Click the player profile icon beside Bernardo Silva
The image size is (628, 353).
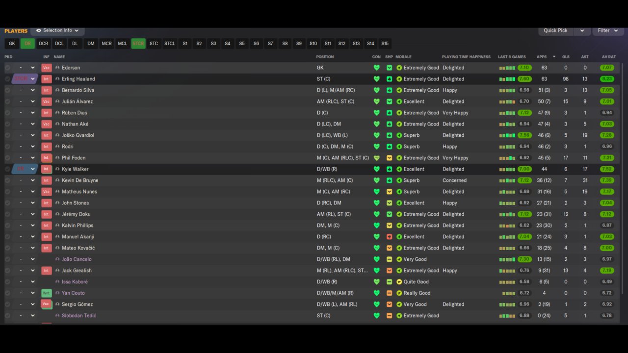coord(57,90)
